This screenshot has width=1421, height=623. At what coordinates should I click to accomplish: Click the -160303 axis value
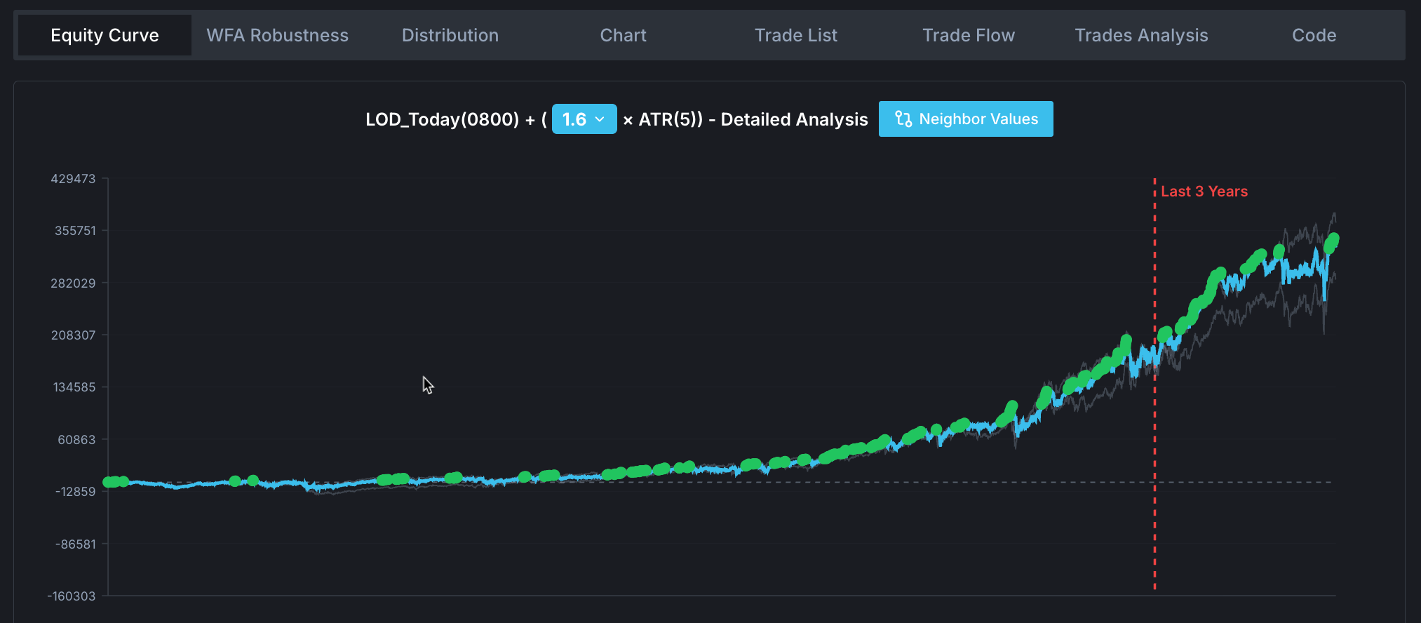(72, 596)
